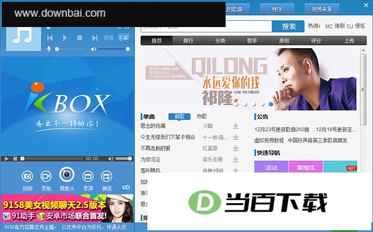
Task: Click the song search input field
Action: [x=206, y=27]
